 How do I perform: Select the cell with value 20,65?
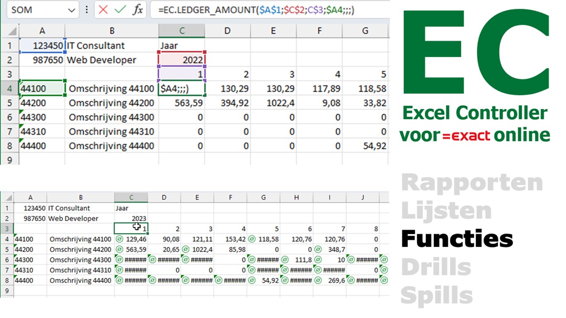pos(164,249)
